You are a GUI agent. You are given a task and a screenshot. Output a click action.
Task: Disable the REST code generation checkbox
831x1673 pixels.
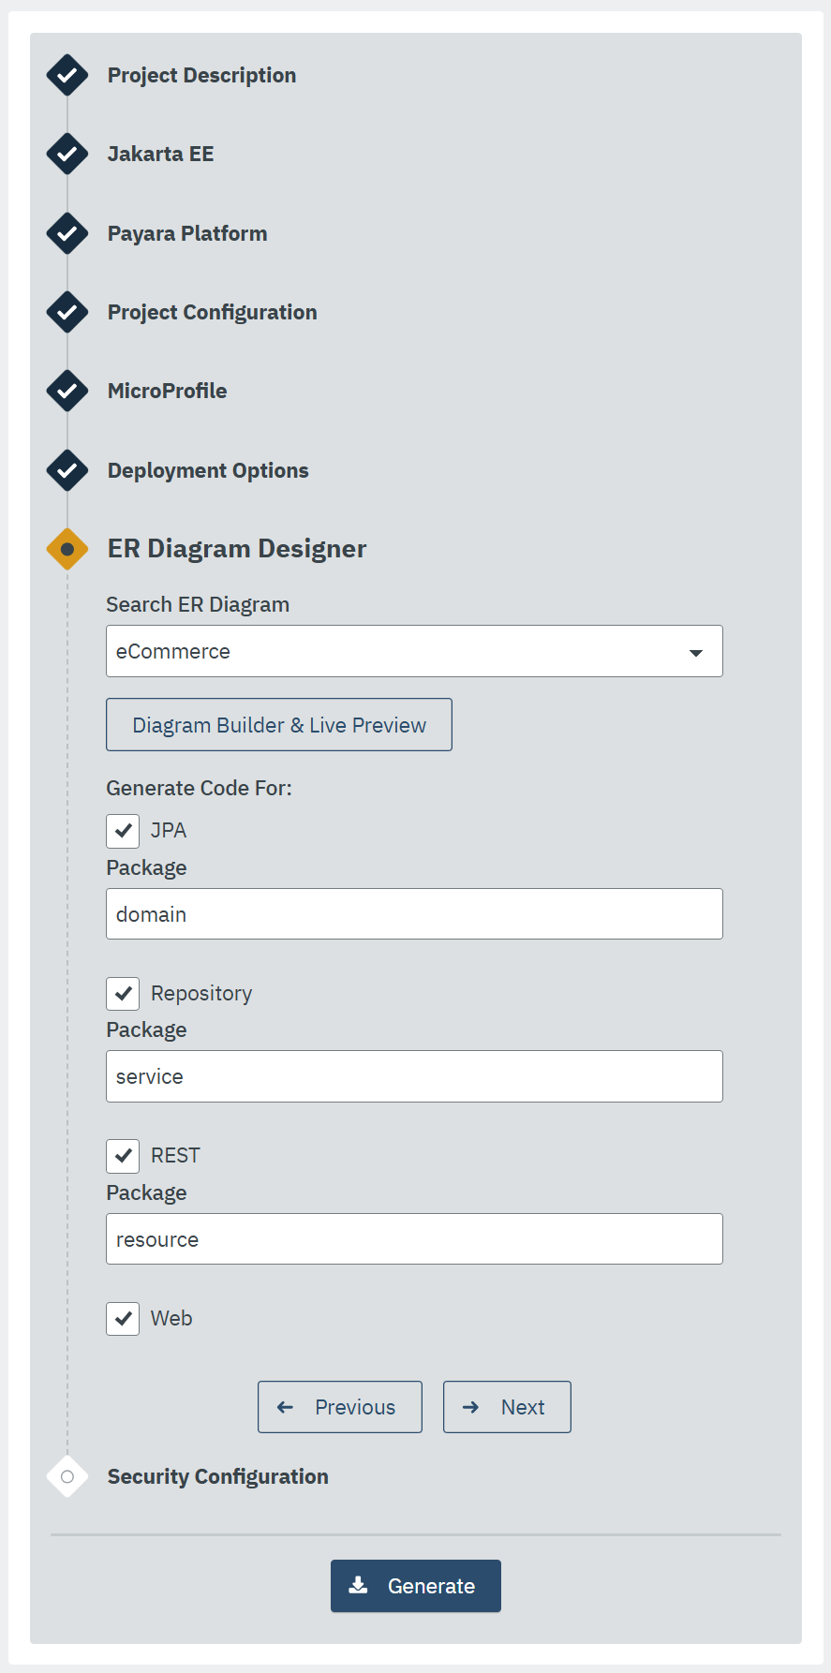[123, 1156]
